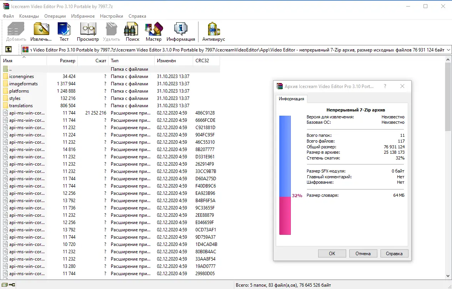This screenshot has width=452, height=289.
Task: Maximize the WinRAR window
Action: pos(425,6)
